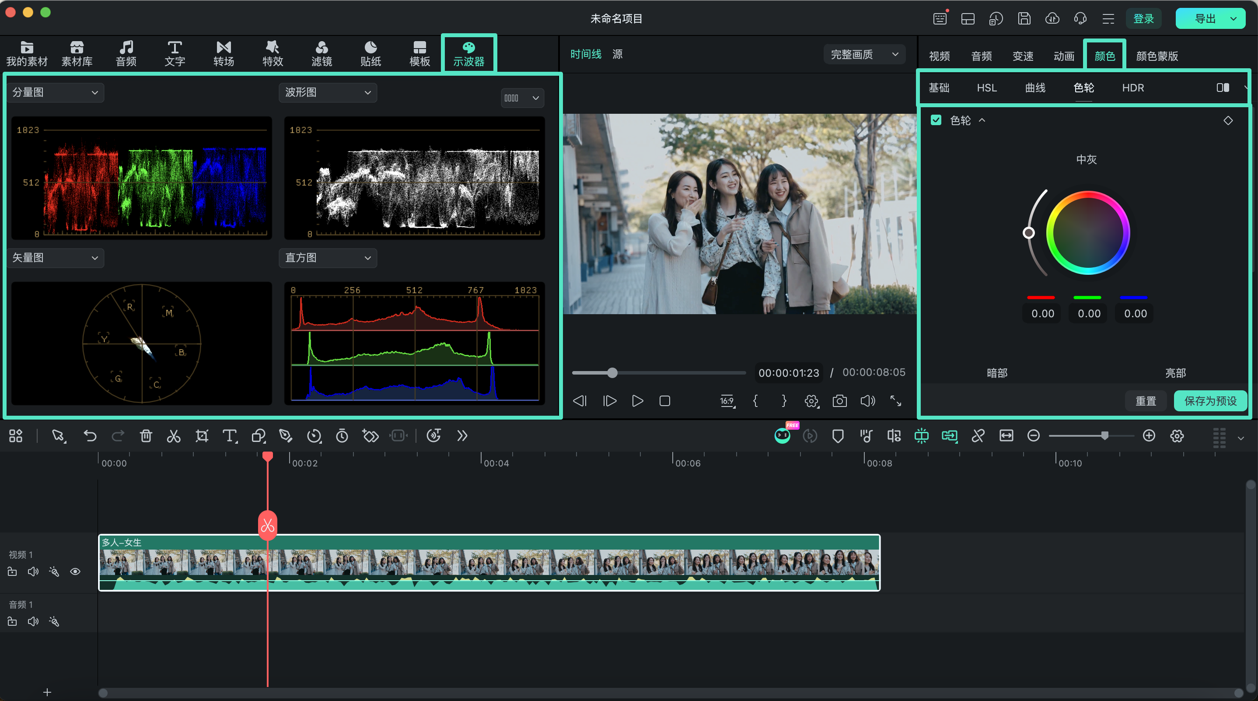This screenshot has height=701, width=1258.
Task: Open the support headset icon
Action: tap(1080, 18)
